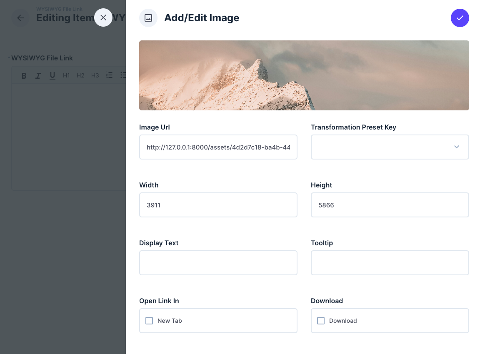Go back using the arrow button
Image resolution: width=480 pixels, height=354 pixels.
[x=20, y=18]
